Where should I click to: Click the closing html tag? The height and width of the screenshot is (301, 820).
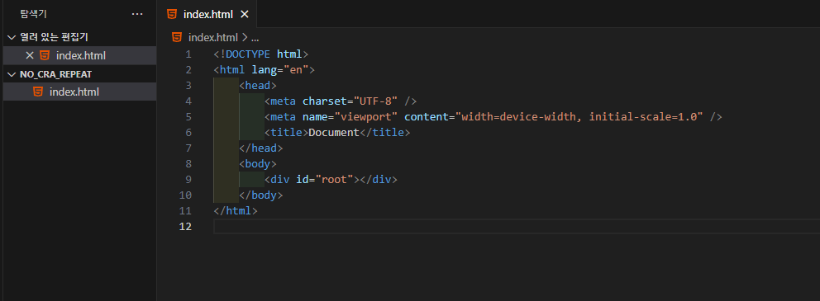tap(236, 211)
